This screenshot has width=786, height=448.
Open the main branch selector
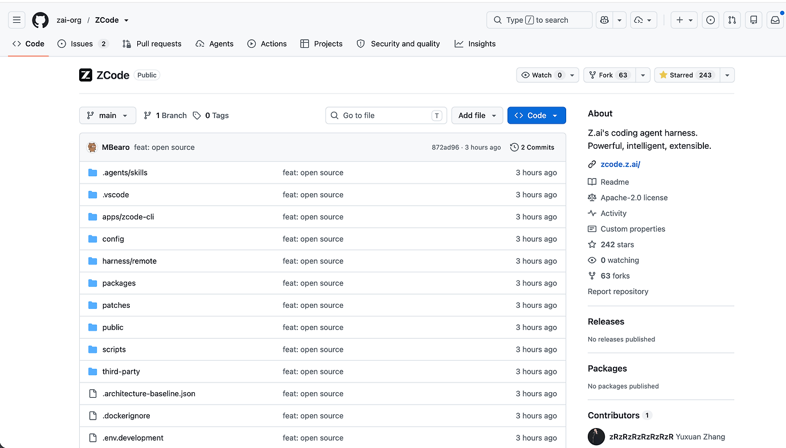[x=108, y=115]
